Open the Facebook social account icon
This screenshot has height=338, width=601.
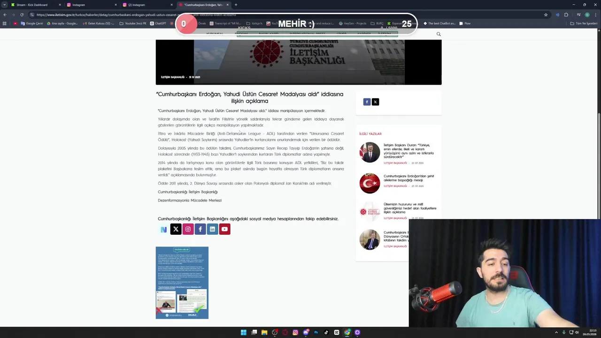point(200,229)
